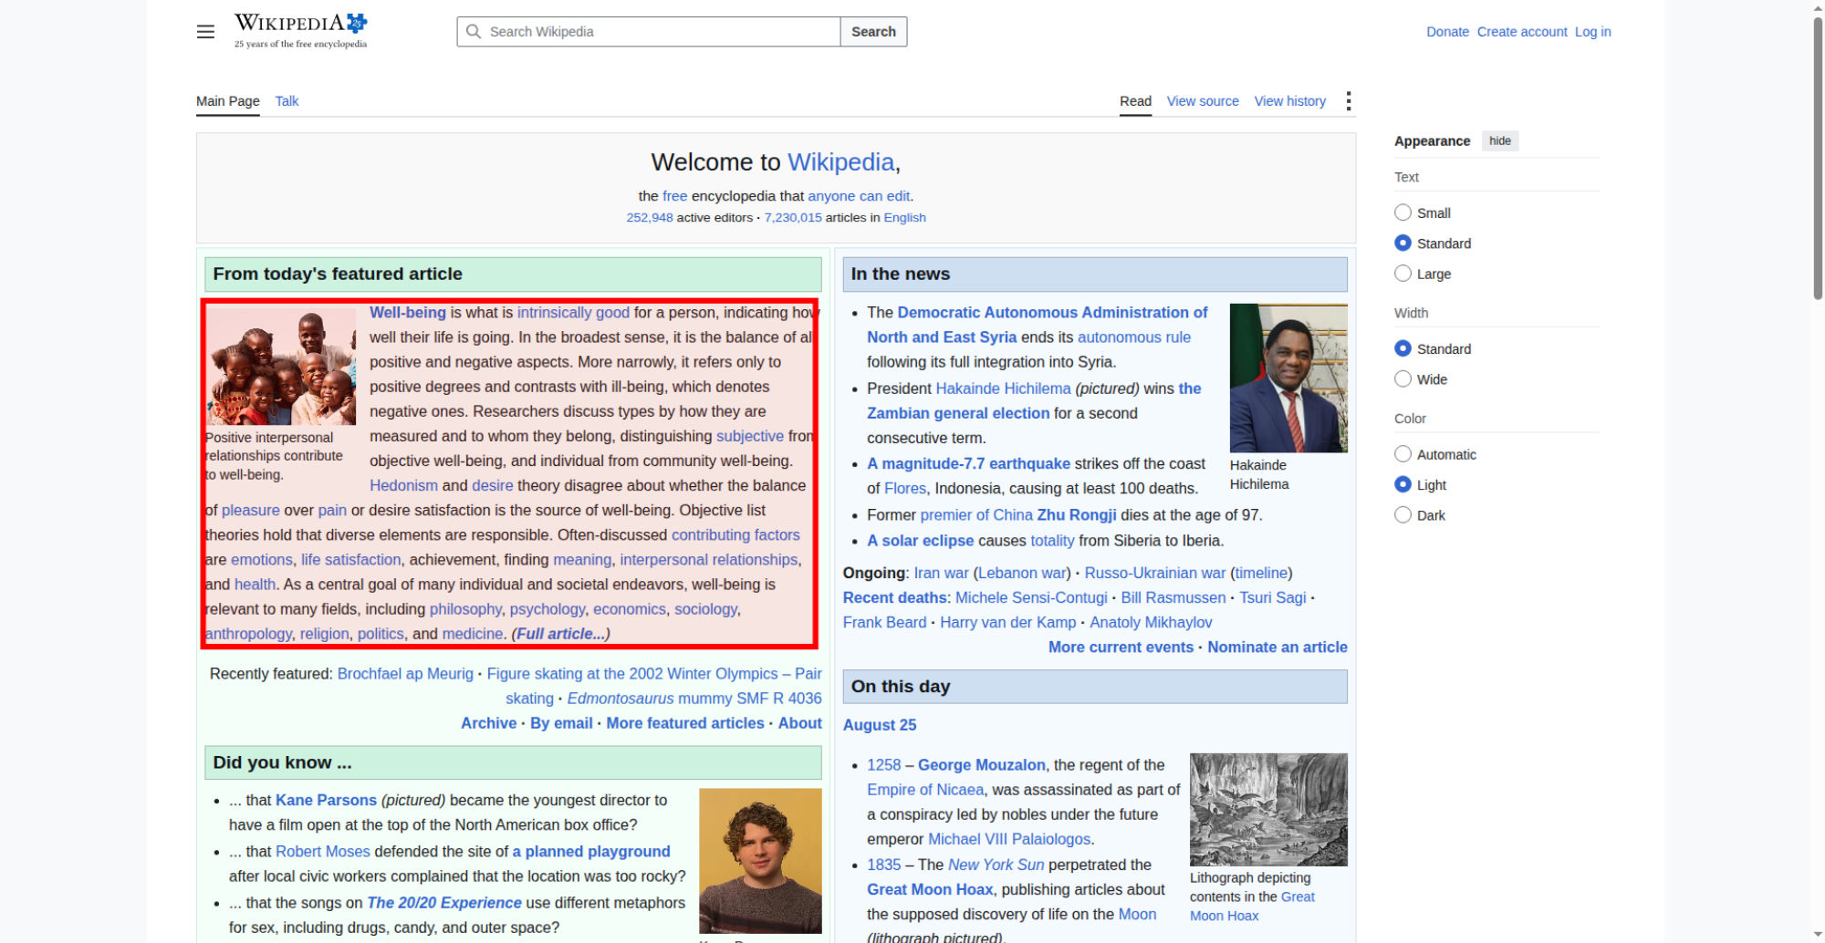Open the Empire of Nicaea link
Screen dimensions: 1825x943
pos(925,790)
